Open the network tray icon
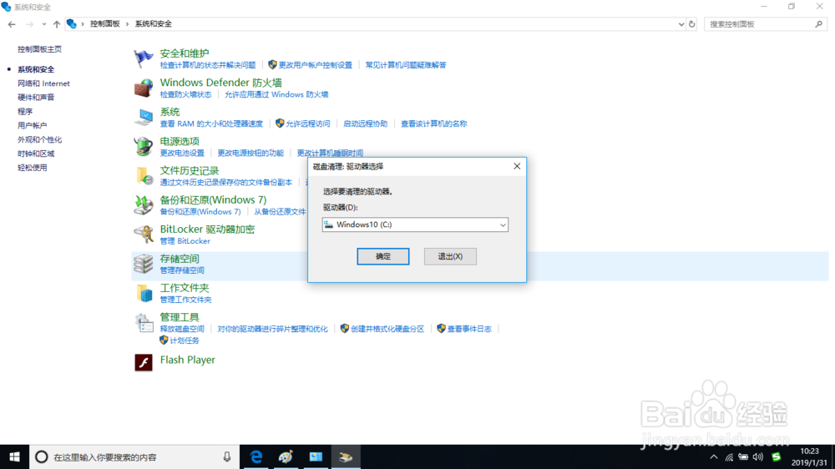This screenshot has width=835, height=469. (x=729, y=456)
